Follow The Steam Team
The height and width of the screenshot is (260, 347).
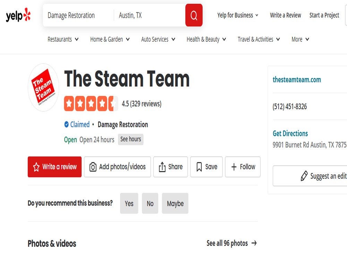[x=243, y=167]
